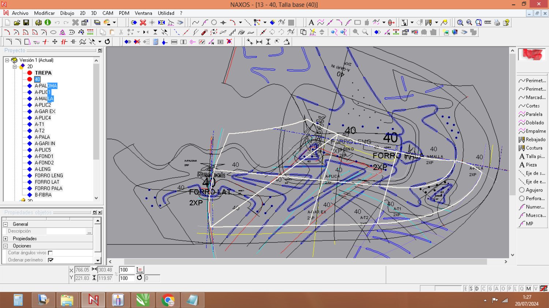Click the Descripción ellipsis button
The height and width of the screenshot is (308, 549).
click(89, 232)
